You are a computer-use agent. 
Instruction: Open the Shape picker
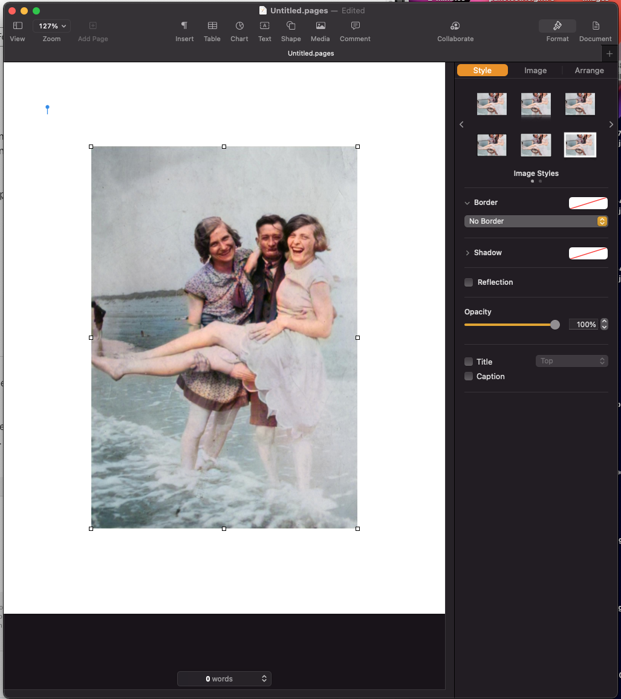[x=291, y=26]
